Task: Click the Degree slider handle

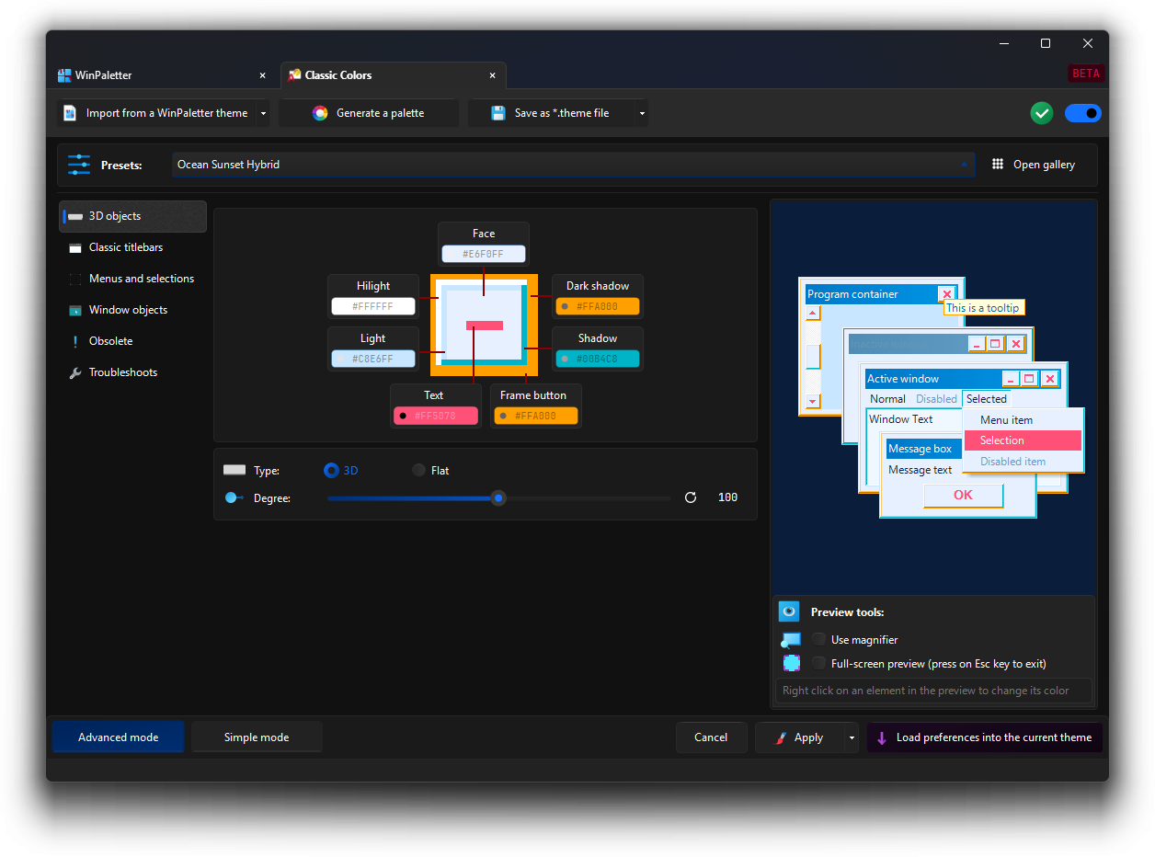Action: (498, 497)
